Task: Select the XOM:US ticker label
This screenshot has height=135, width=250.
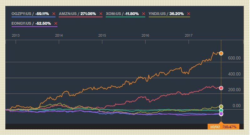Action: (113, 14)
